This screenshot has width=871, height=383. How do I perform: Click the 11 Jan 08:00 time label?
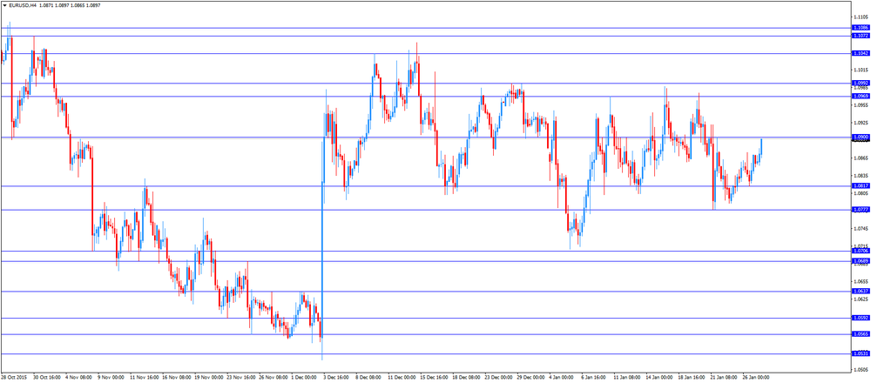[x=628, y=377]
